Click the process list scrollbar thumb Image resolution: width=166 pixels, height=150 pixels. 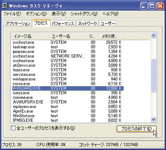click(153, 75)
